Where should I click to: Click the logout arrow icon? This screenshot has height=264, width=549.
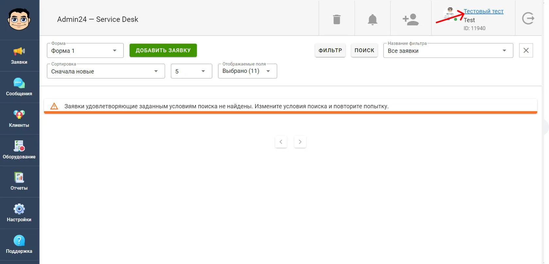point(528,18)
